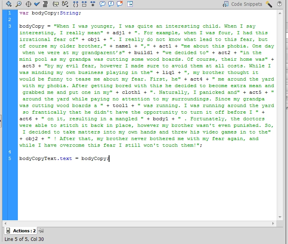Apply line comment to the selection
Screen dimensions: 288x244
pyautogui.click(x=111, y=4)
